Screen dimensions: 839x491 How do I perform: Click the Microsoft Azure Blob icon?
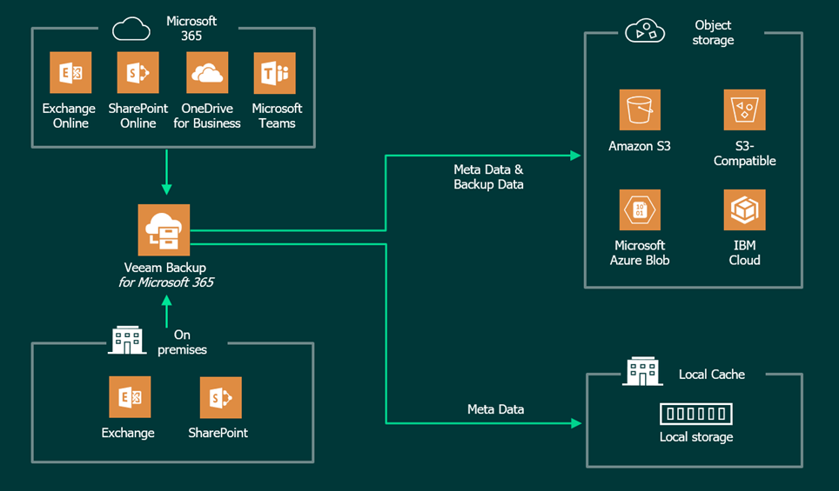click(x=640, y=210)
